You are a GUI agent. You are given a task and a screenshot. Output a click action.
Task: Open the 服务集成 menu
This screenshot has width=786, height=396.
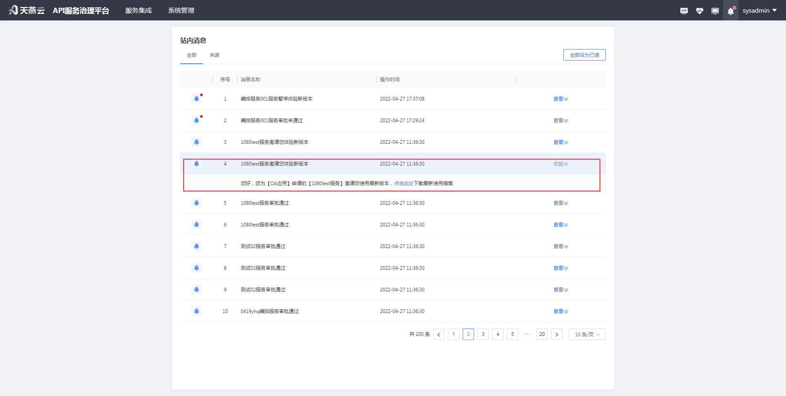coord(138,10)
